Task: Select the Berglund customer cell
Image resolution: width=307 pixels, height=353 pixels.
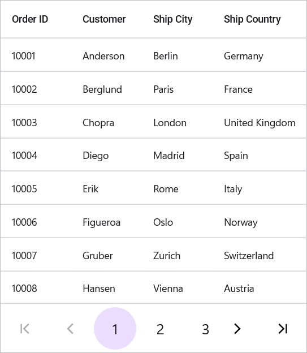Action: 102,89
